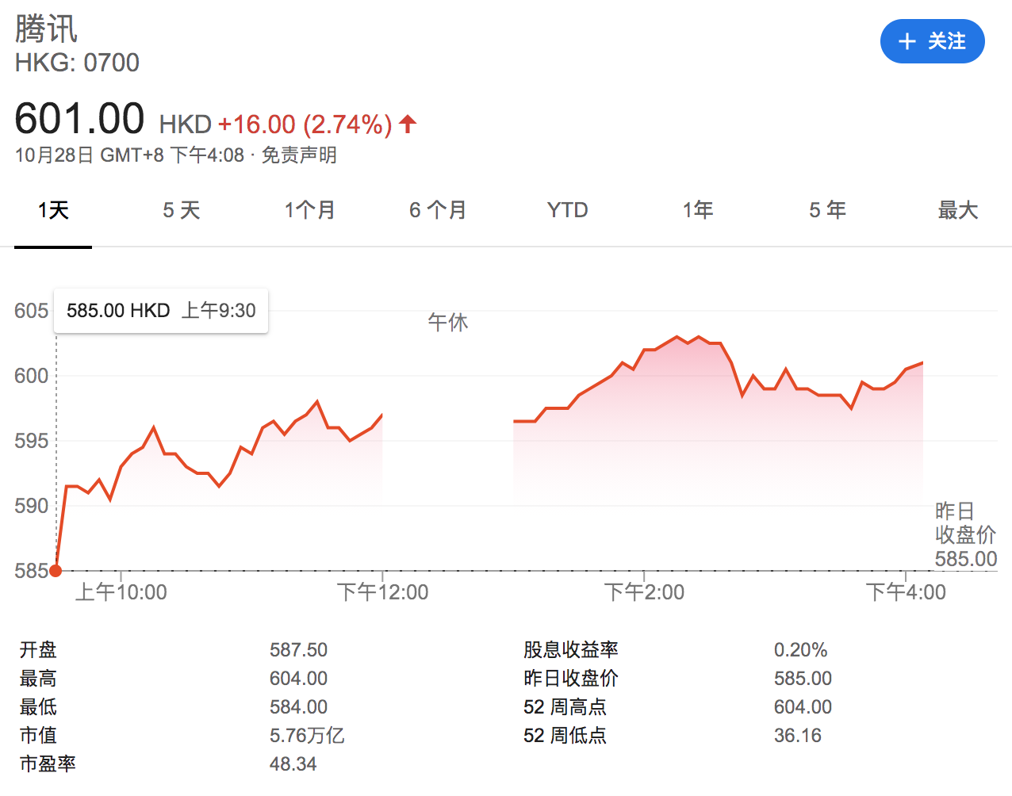Select the 5年 range tab

(x=827, y=210)
